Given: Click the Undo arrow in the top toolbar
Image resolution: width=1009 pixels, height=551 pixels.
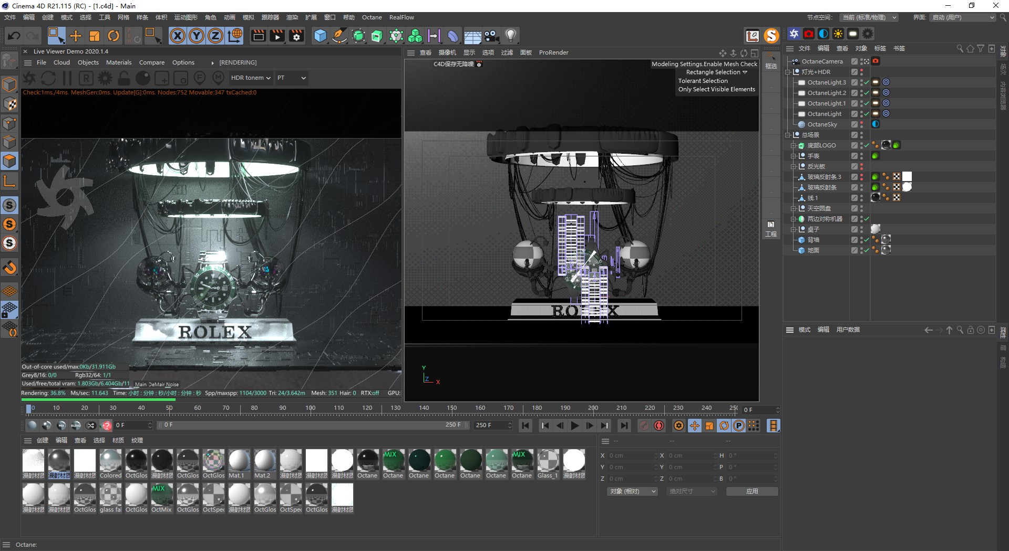Looking at the screenshot, I should click(x=14, y=36).
